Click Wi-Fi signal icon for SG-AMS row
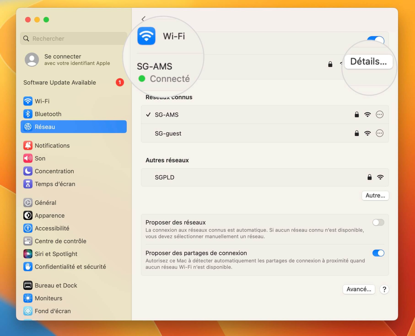Screen dimensions: 415x336 (368, 115)
